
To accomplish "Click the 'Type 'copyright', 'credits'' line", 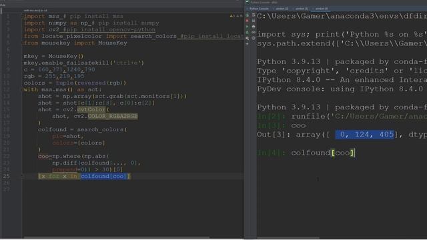I will (342, 71).
